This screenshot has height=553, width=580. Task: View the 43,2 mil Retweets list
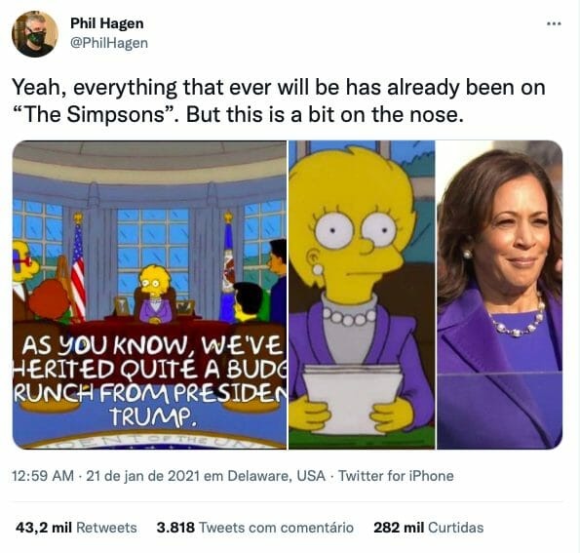[x=76, y=528]
